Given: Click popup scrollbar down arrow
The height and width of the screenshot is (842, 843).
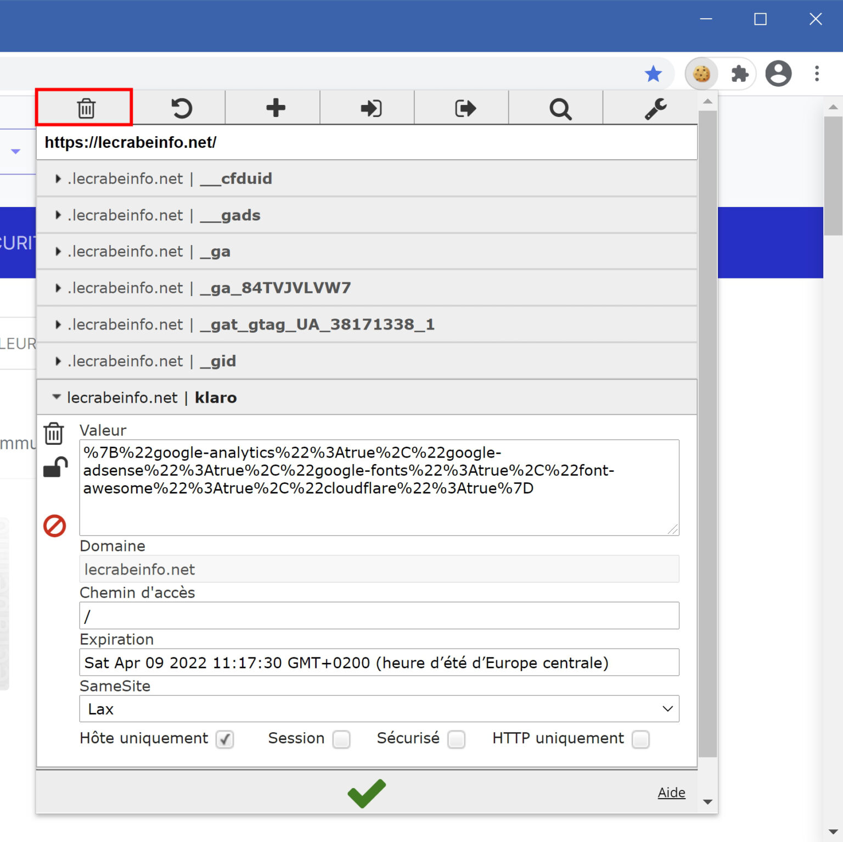Looking at the screenshot, I should point(707,802).
